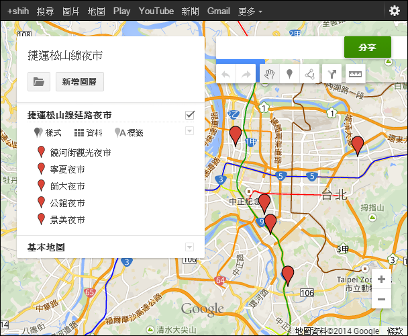Click the 基本地圖 label
The height and width of the screenshot is (336, 408).
pos(46,247)
